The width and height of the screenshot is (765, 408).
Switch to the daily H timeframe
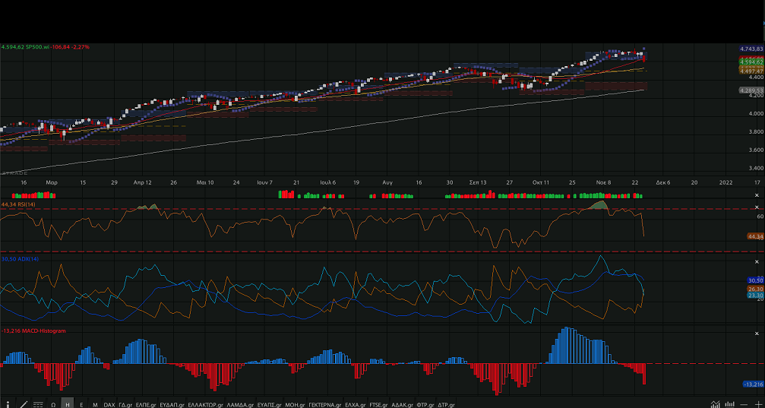(x=68, y=404)
